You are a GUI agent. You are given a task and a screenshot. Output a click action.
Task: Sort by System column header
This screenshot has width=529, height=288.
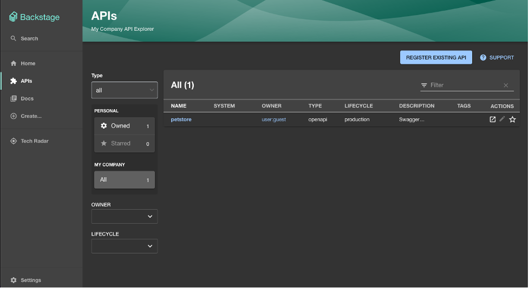click(x=224, y=106)
